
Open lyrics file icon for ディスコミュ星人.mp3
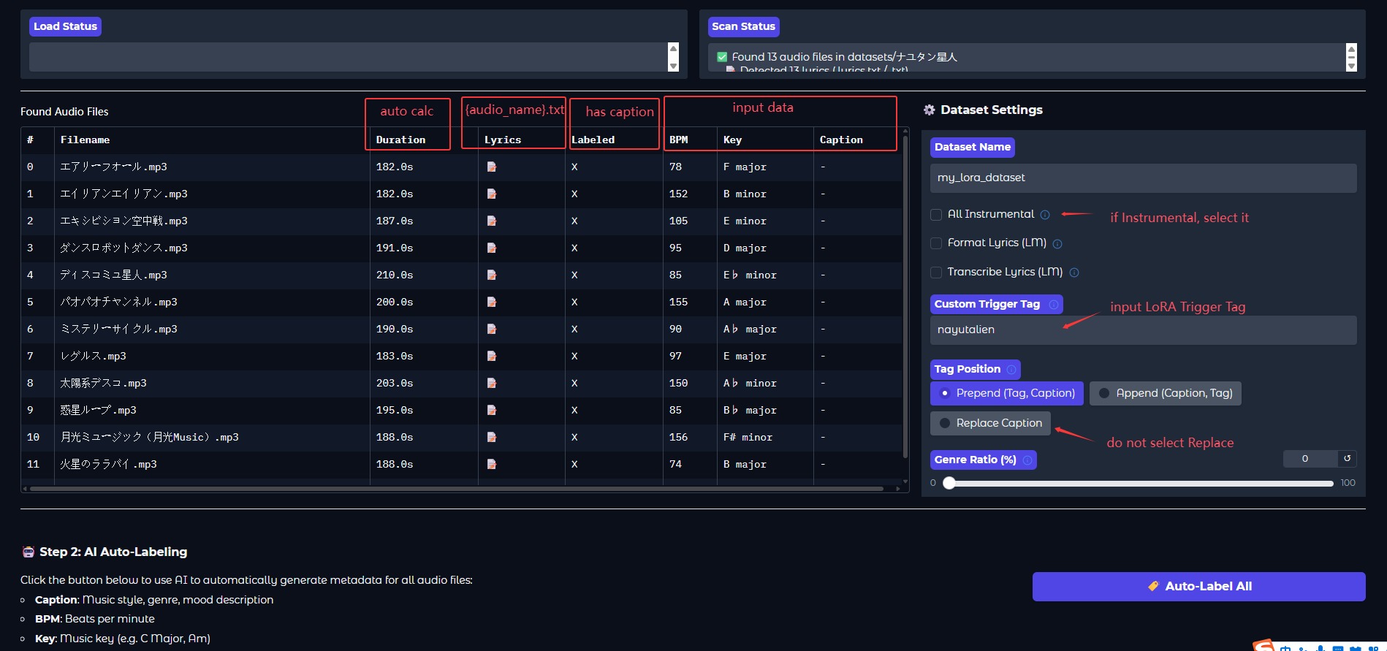tap(492, 275)
